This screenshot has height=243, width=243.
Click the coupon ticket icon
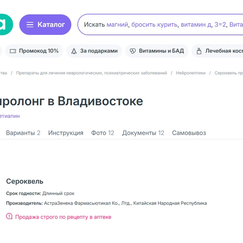[13, 51]
